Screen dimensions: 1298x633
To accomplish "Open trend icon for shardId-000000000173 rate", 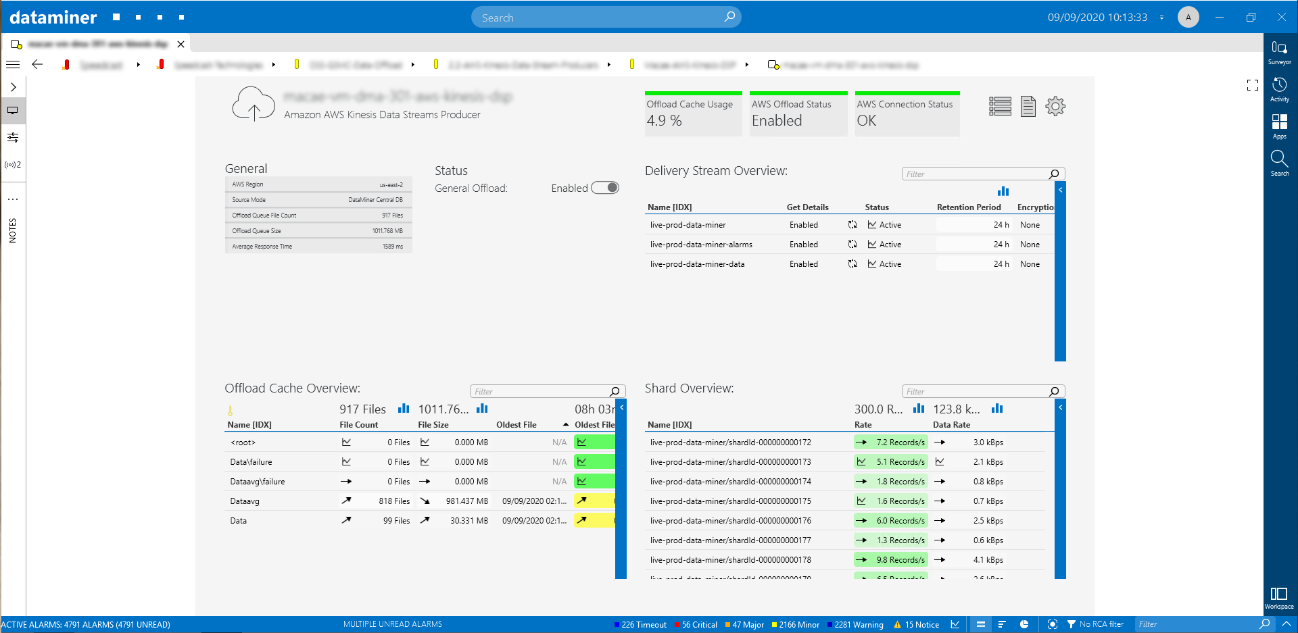I will coord(861,462).
